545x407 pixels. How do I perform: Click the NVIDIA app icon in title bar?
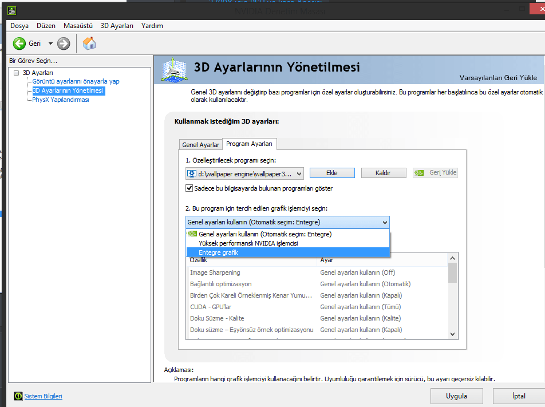pos(12,11)
